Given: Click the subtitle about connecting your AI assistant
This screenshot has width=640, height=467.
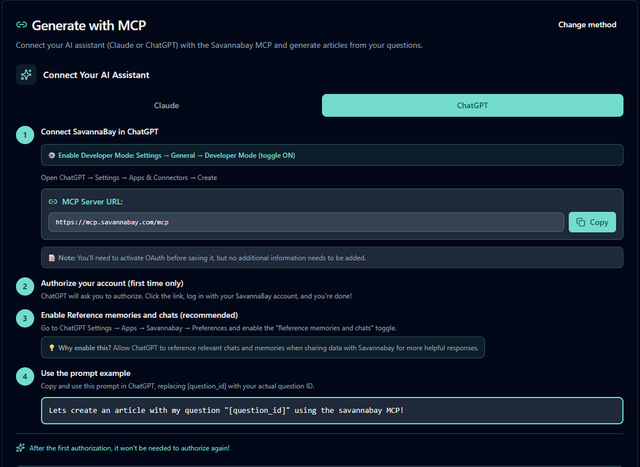Looking at the screenshot, I should 219,45.
